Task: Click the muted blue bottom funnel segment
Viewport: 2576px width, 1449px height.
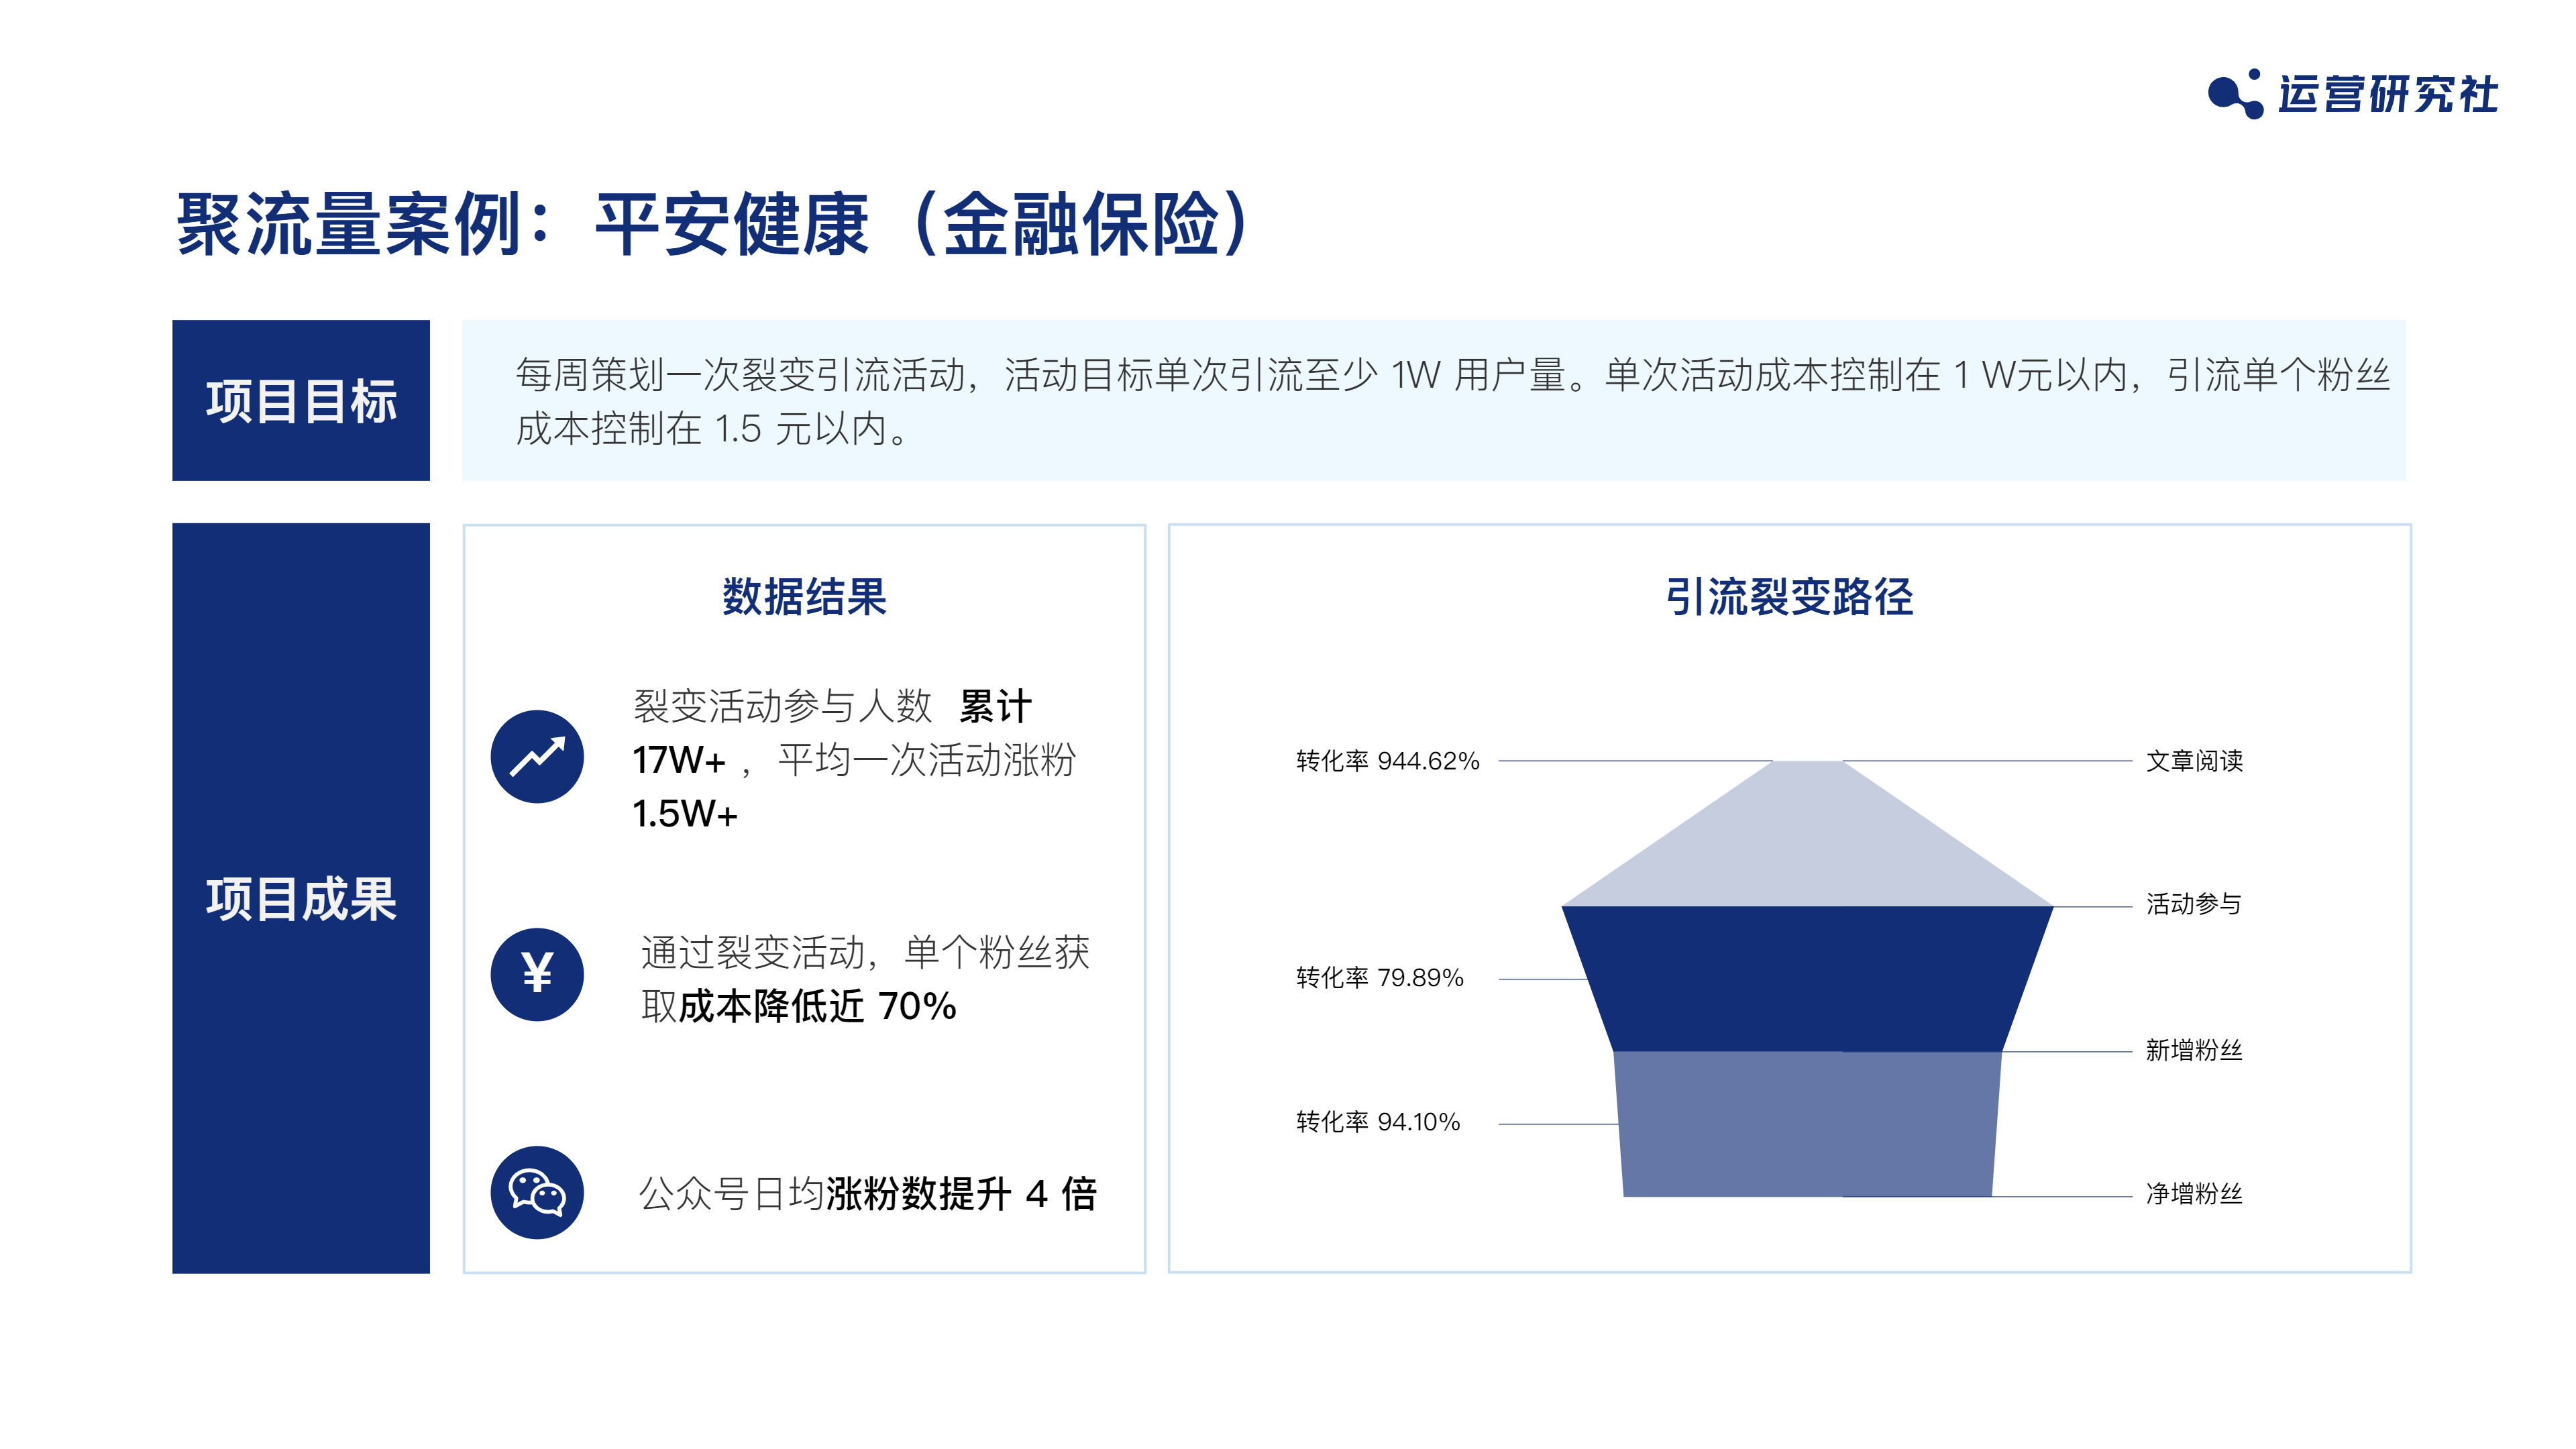Action: [1807, 1123]
